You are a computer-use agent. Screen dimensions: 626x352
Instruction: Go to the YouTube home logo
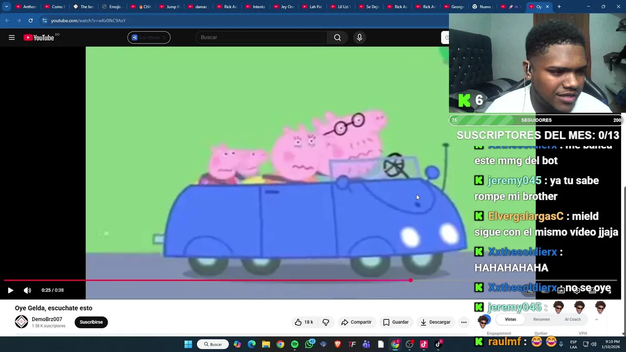pyautogui.click(x=39, y=38)
